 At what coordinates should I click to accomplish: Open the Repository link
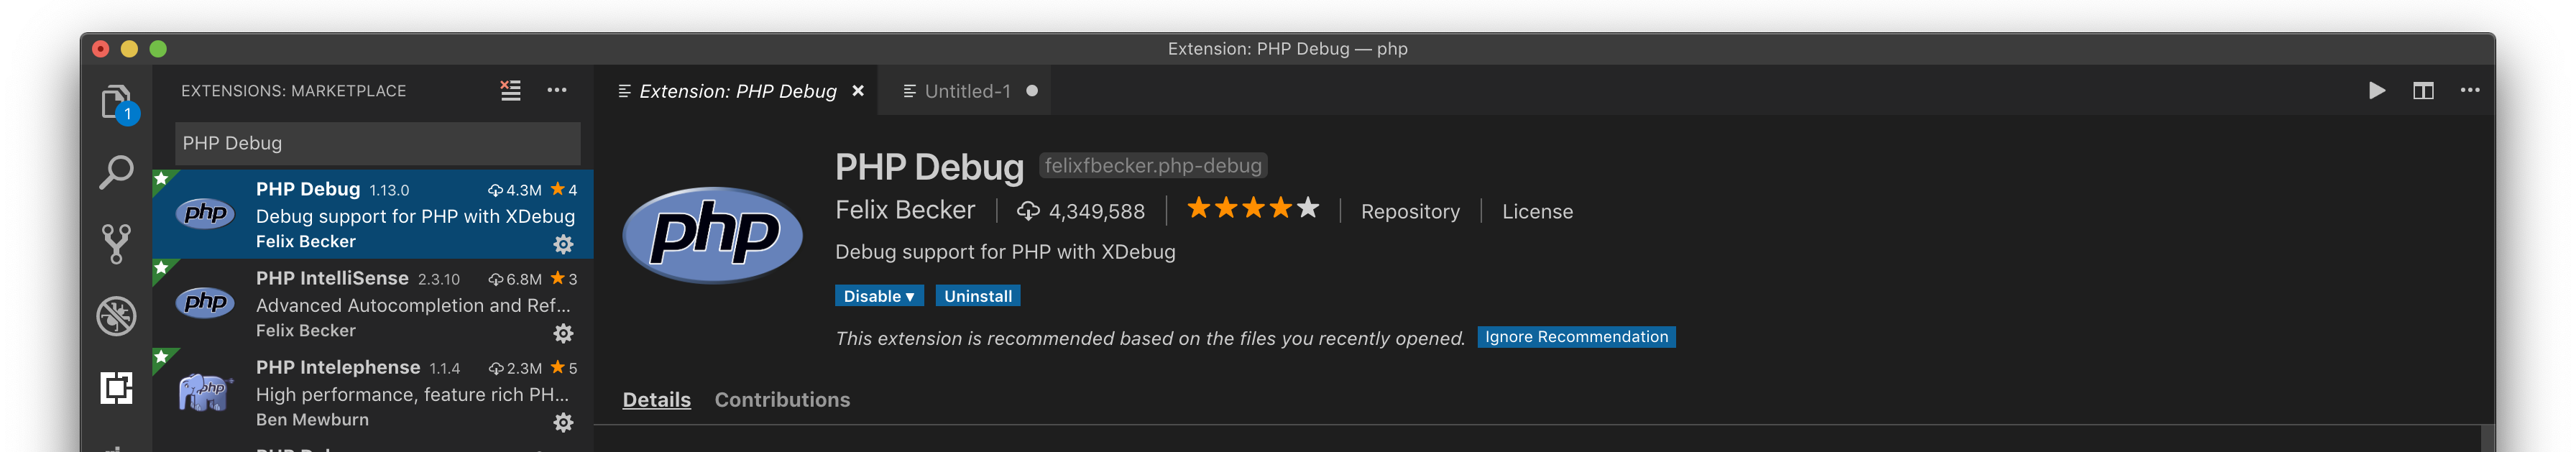1410,212
